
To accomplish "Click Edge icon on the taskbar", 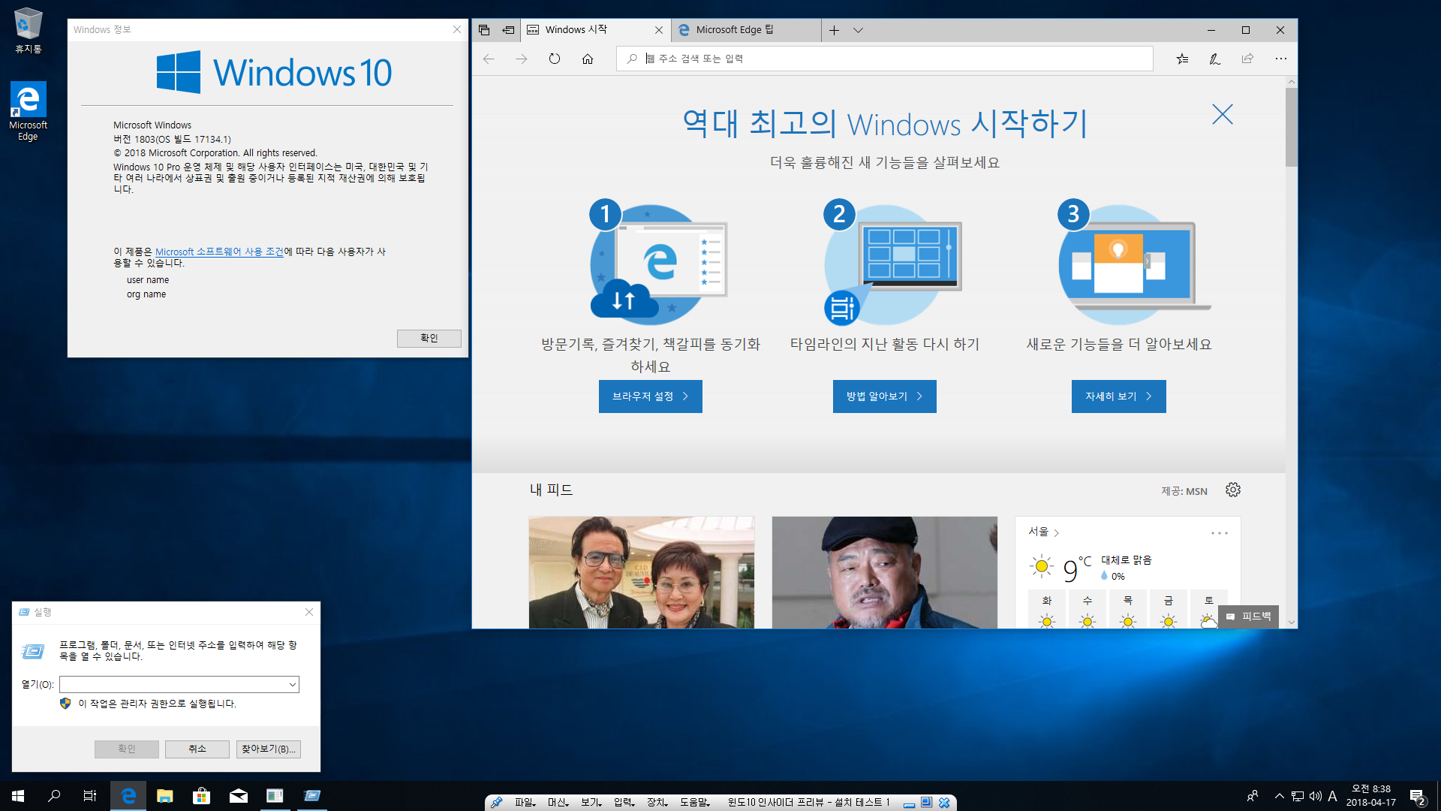I will pyautogui.click(x=128, y=796).
